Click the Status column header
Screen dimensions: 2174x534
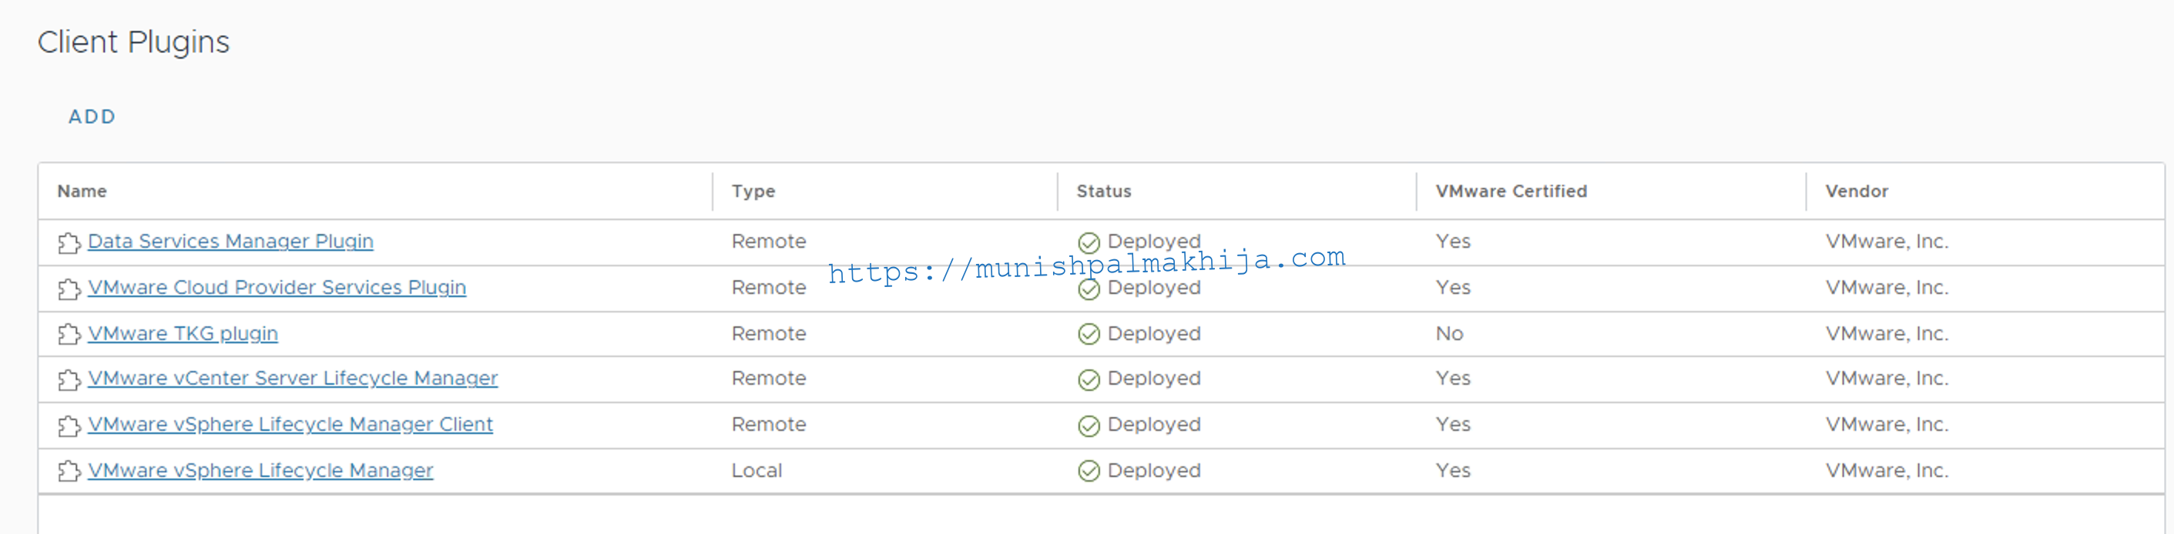[x=1104, y=191]
